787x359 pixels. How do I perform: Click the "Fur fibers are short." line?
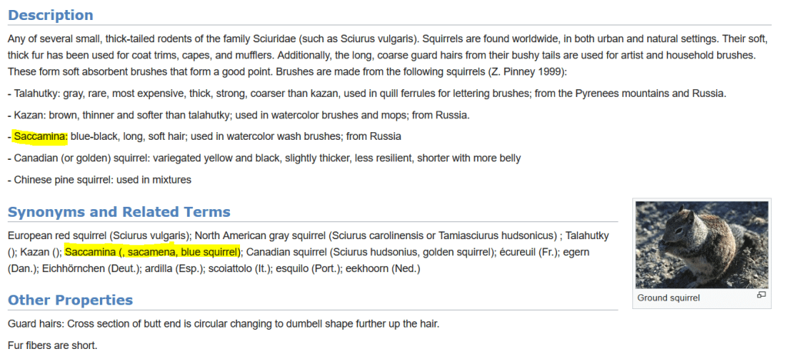point(52,345)
